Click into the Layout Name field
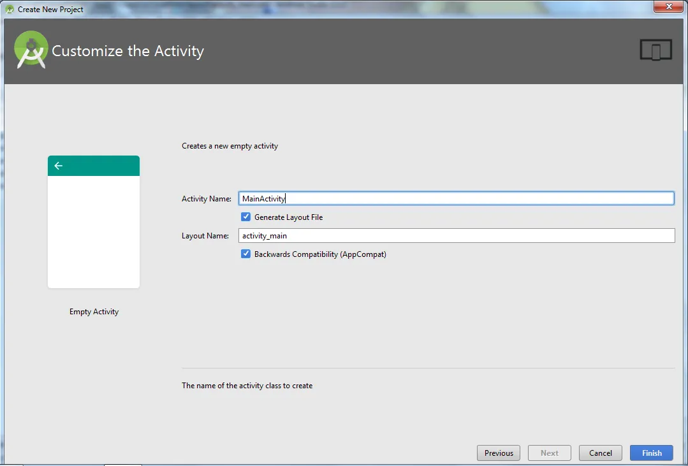Screen dimensions: 688x466 [x=457, y=235]
